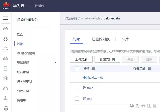The height and width of the screenshot is (112, 160).
Task: Switch to the 对象 tab
Action: (x=76, y=39)
